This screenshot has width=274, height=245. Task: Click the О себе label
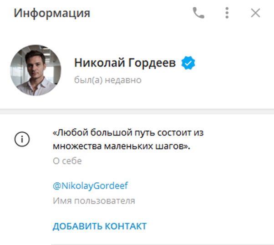click(x=67, y=161)
